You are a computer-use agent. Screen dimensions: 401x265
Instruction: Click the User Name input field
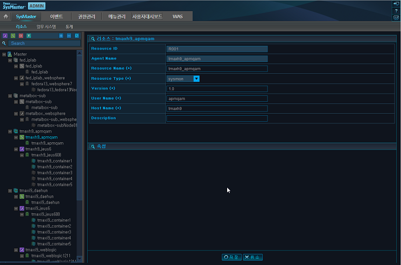217,99
